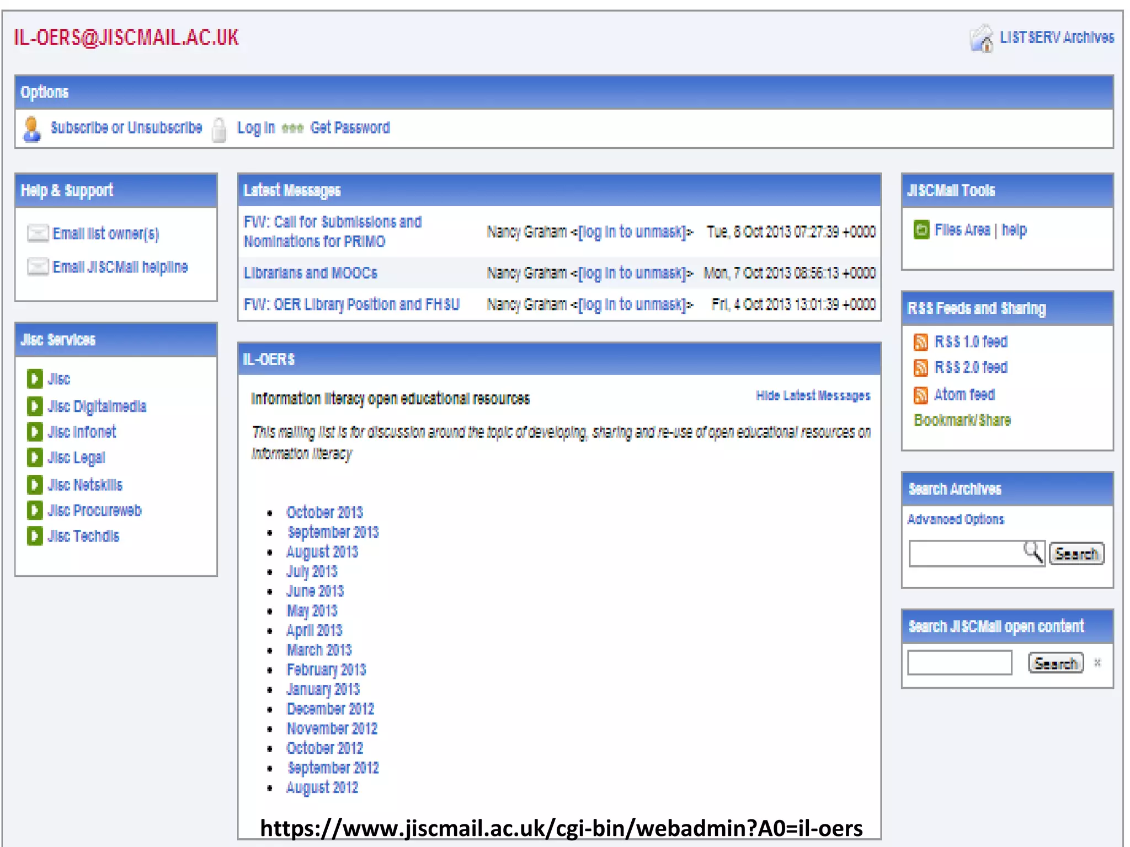Open the August 2013 archive
Image resolution: width=1130 pixels, height=847 pixels.
322,552
